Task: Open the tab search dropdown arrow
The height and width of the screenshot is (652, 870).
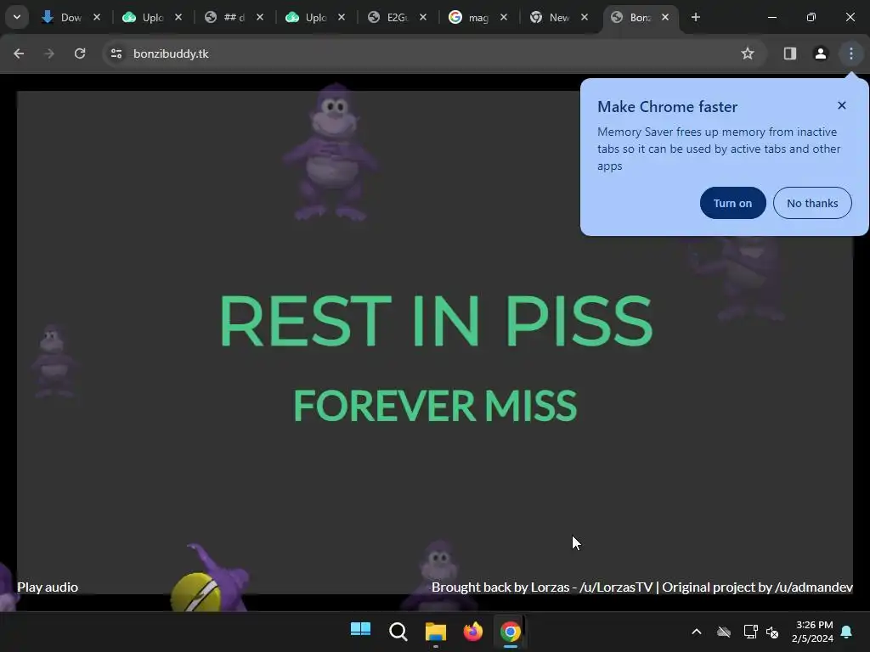Action: (x=17, y=17)
